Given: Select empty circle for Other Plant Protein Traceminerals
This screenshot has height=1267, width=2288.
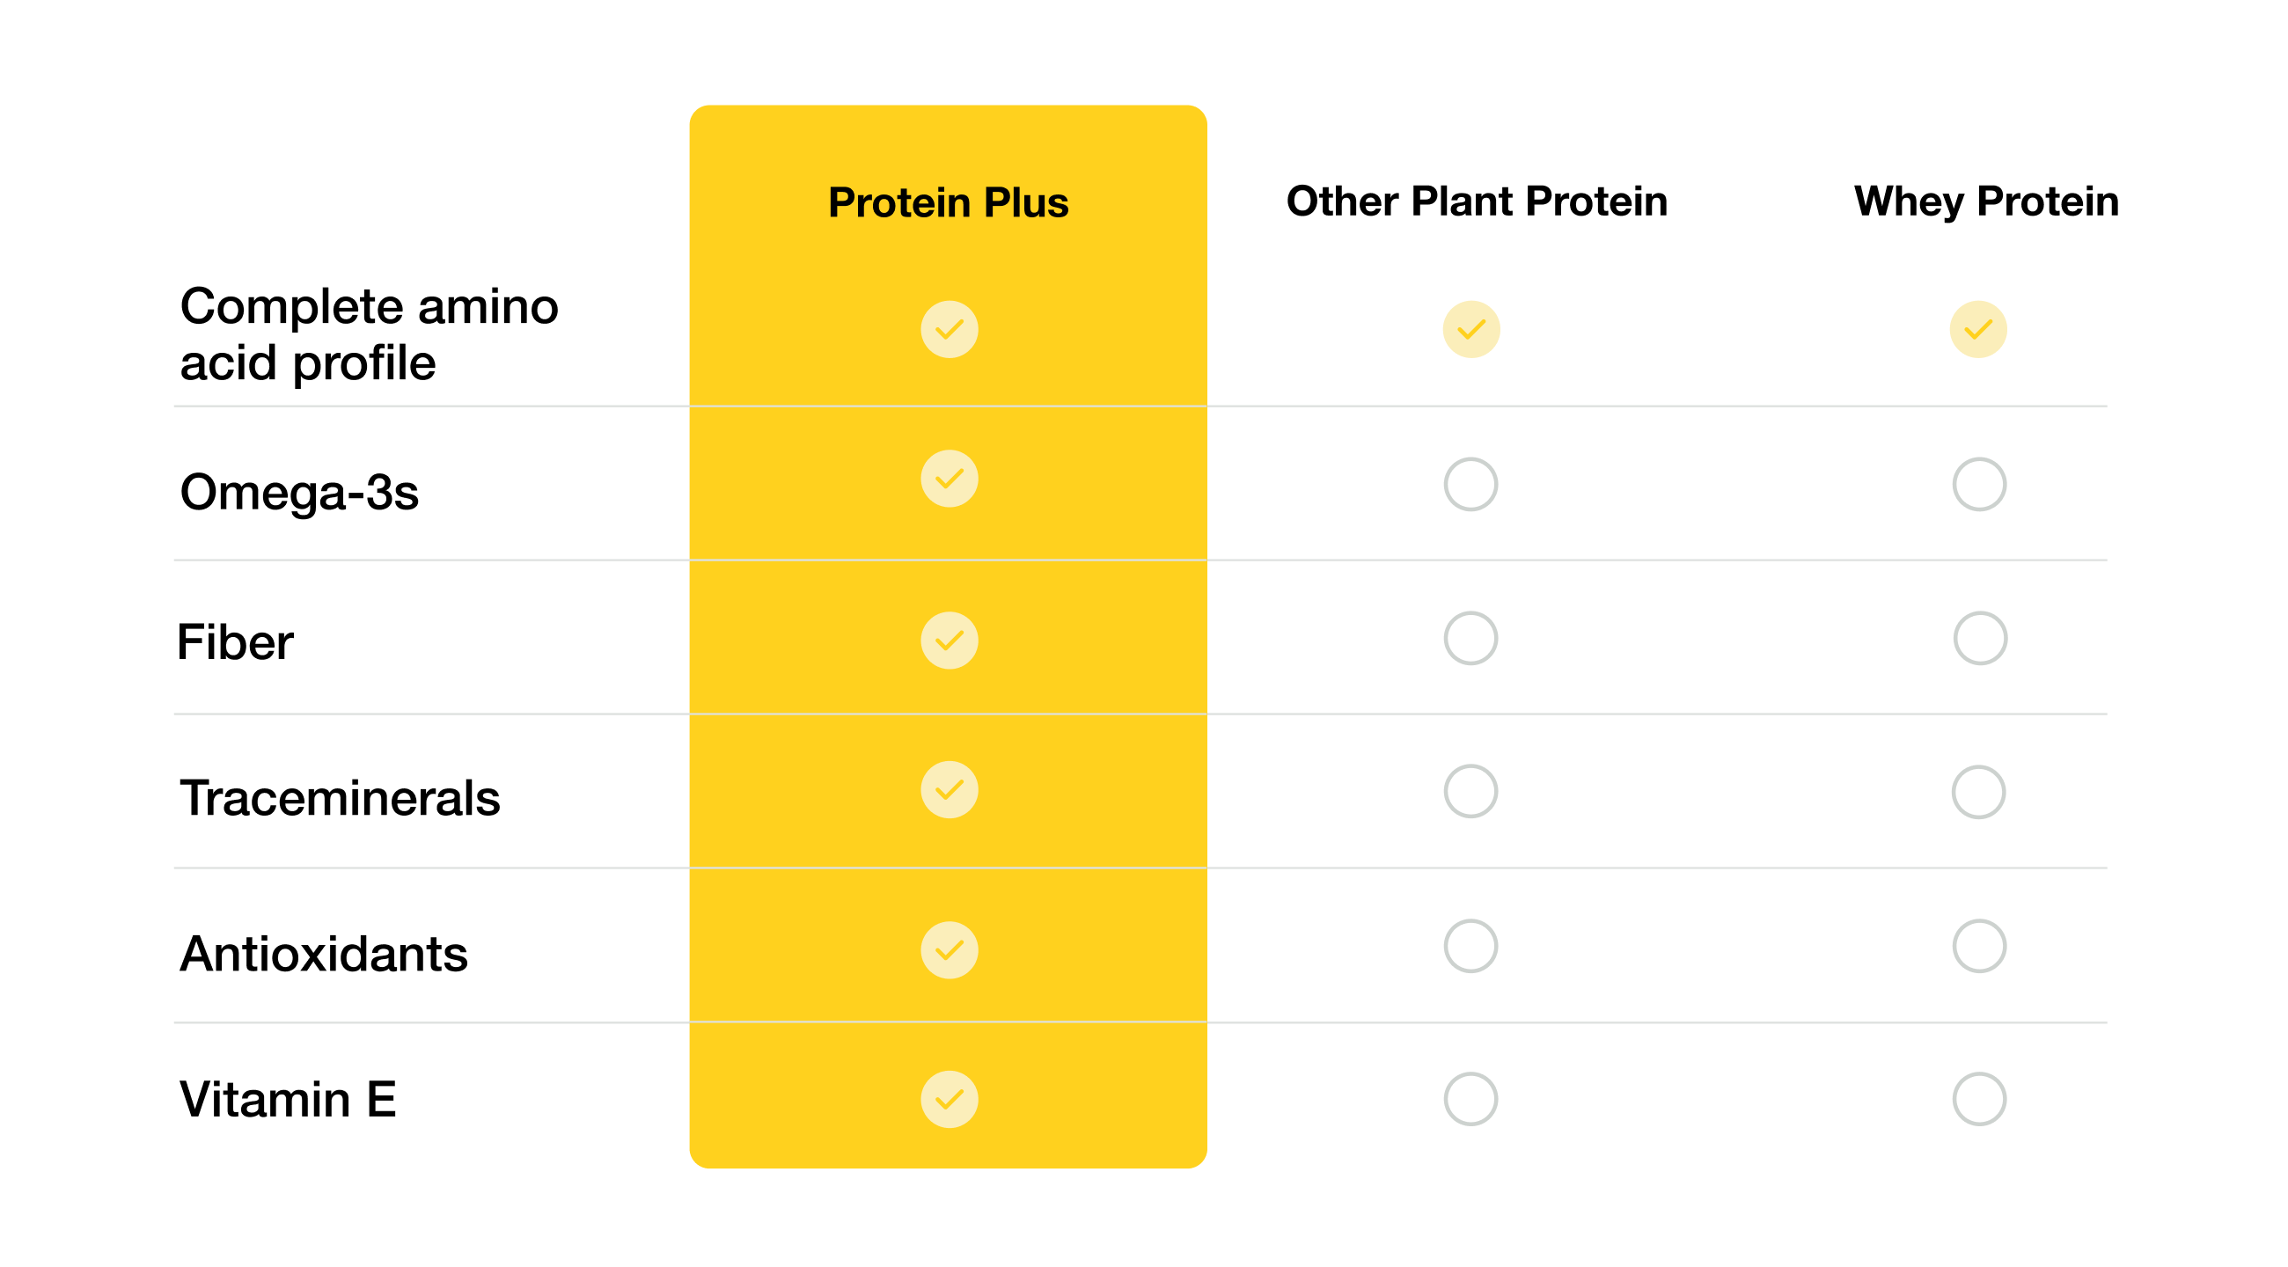Looking at the screenshot, I should (1470, 791).
